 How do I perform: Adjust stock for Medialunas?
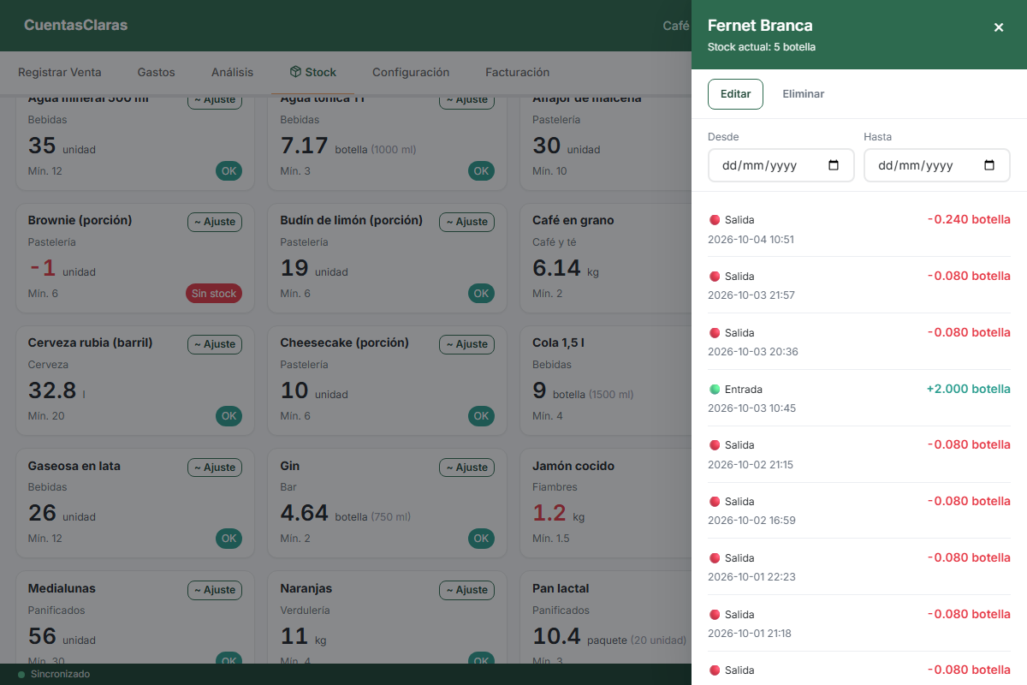point(215,590)
